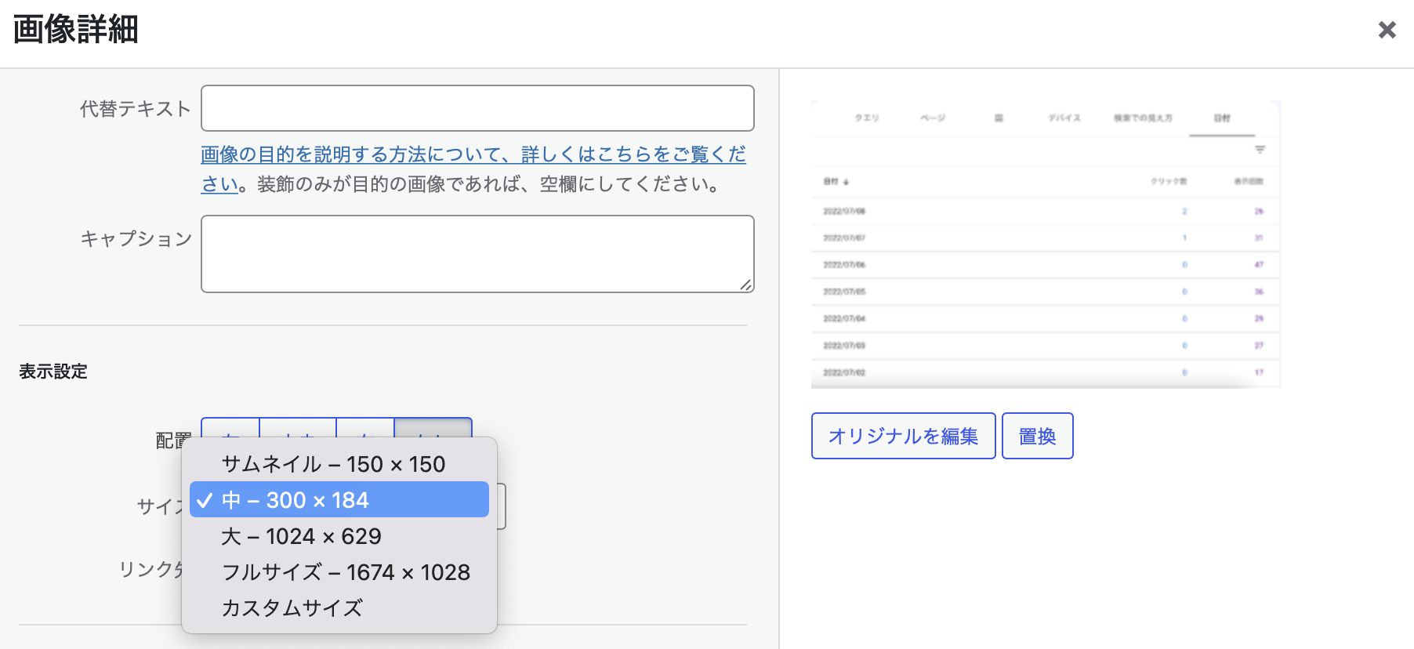Image resolution: width=1414 pixels, height=649 pixels.
Task: Close the 画像詳細 dialog with the X
Action: click(x=1387, y=30)
